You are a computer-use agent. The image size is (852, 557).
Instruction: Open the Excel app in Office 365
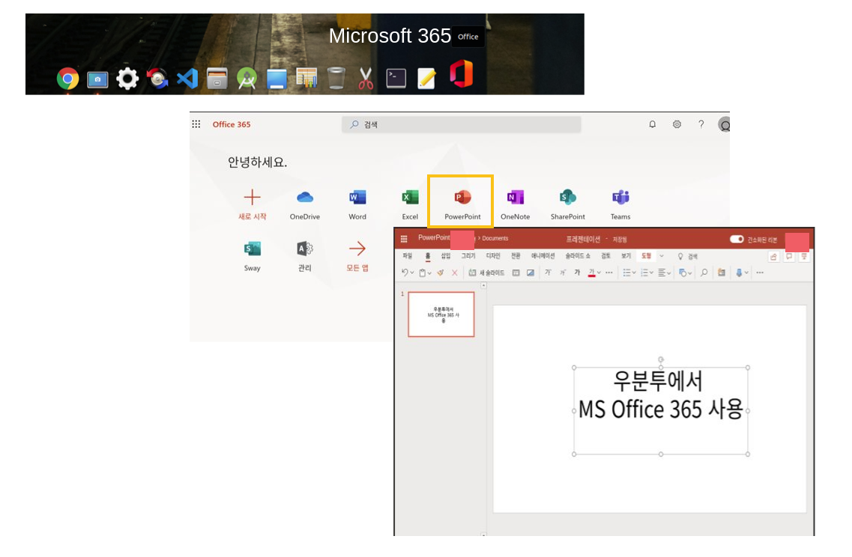coord(410,204)
